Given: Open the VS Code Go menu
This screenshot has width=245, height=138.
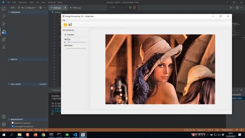Looking at the screenshot, I should 38,2.
